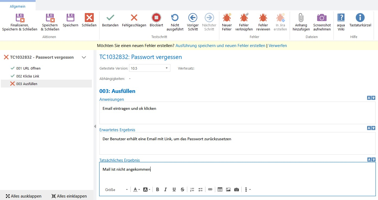Click Neuer Fehler bug icon

pyautogui.click(x=227, y=18)
